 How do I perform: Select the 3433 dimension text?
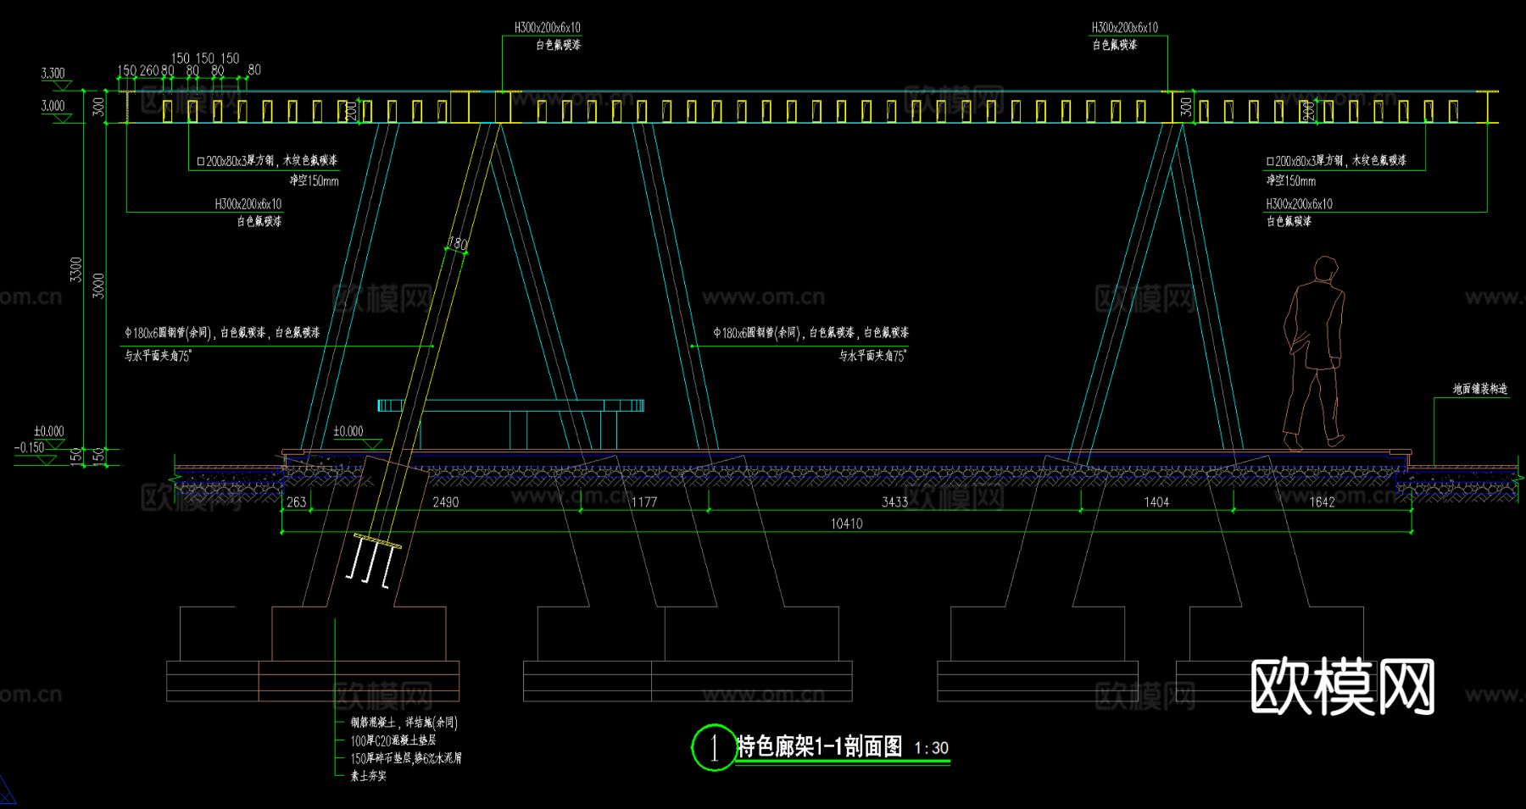894,501
